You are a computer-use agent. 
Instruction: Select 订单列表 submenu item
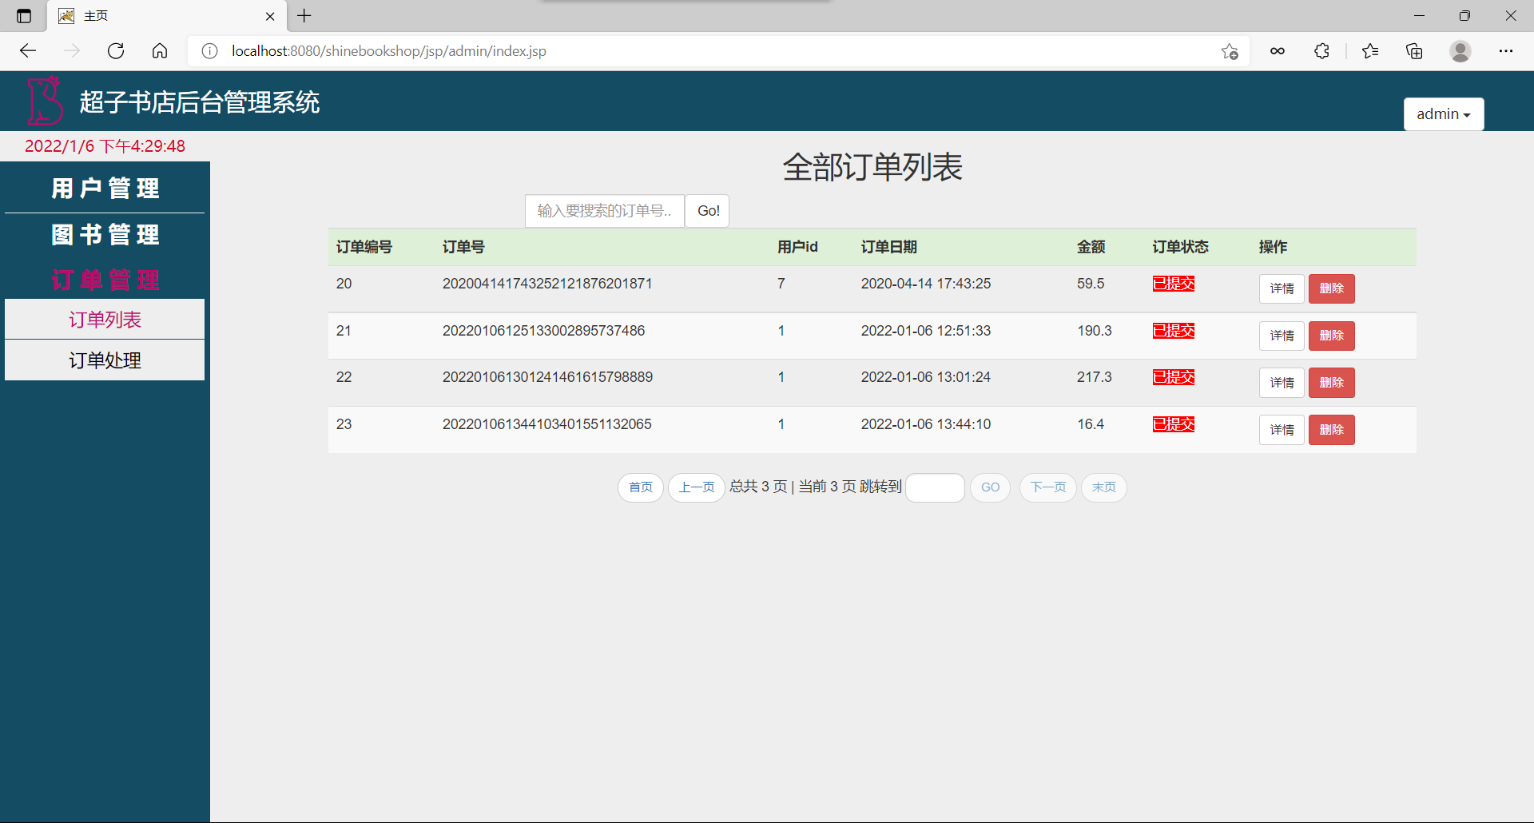[105, 320]
